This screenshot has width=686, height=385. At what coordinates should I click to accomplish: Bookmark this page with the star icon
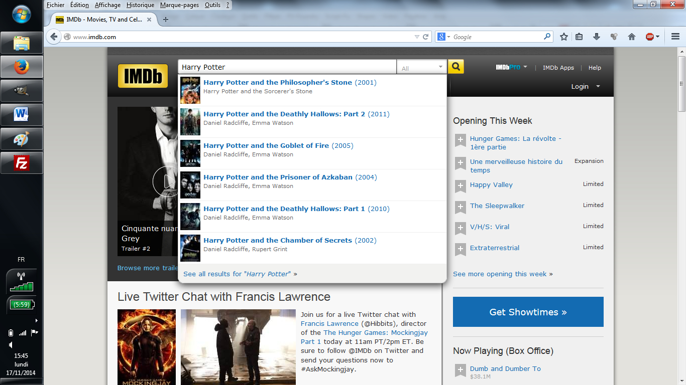point(564,37)
